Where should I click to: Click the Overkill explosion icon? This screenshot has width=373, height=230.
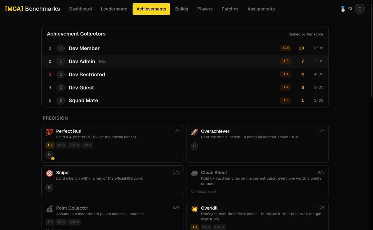click(194, 209)
